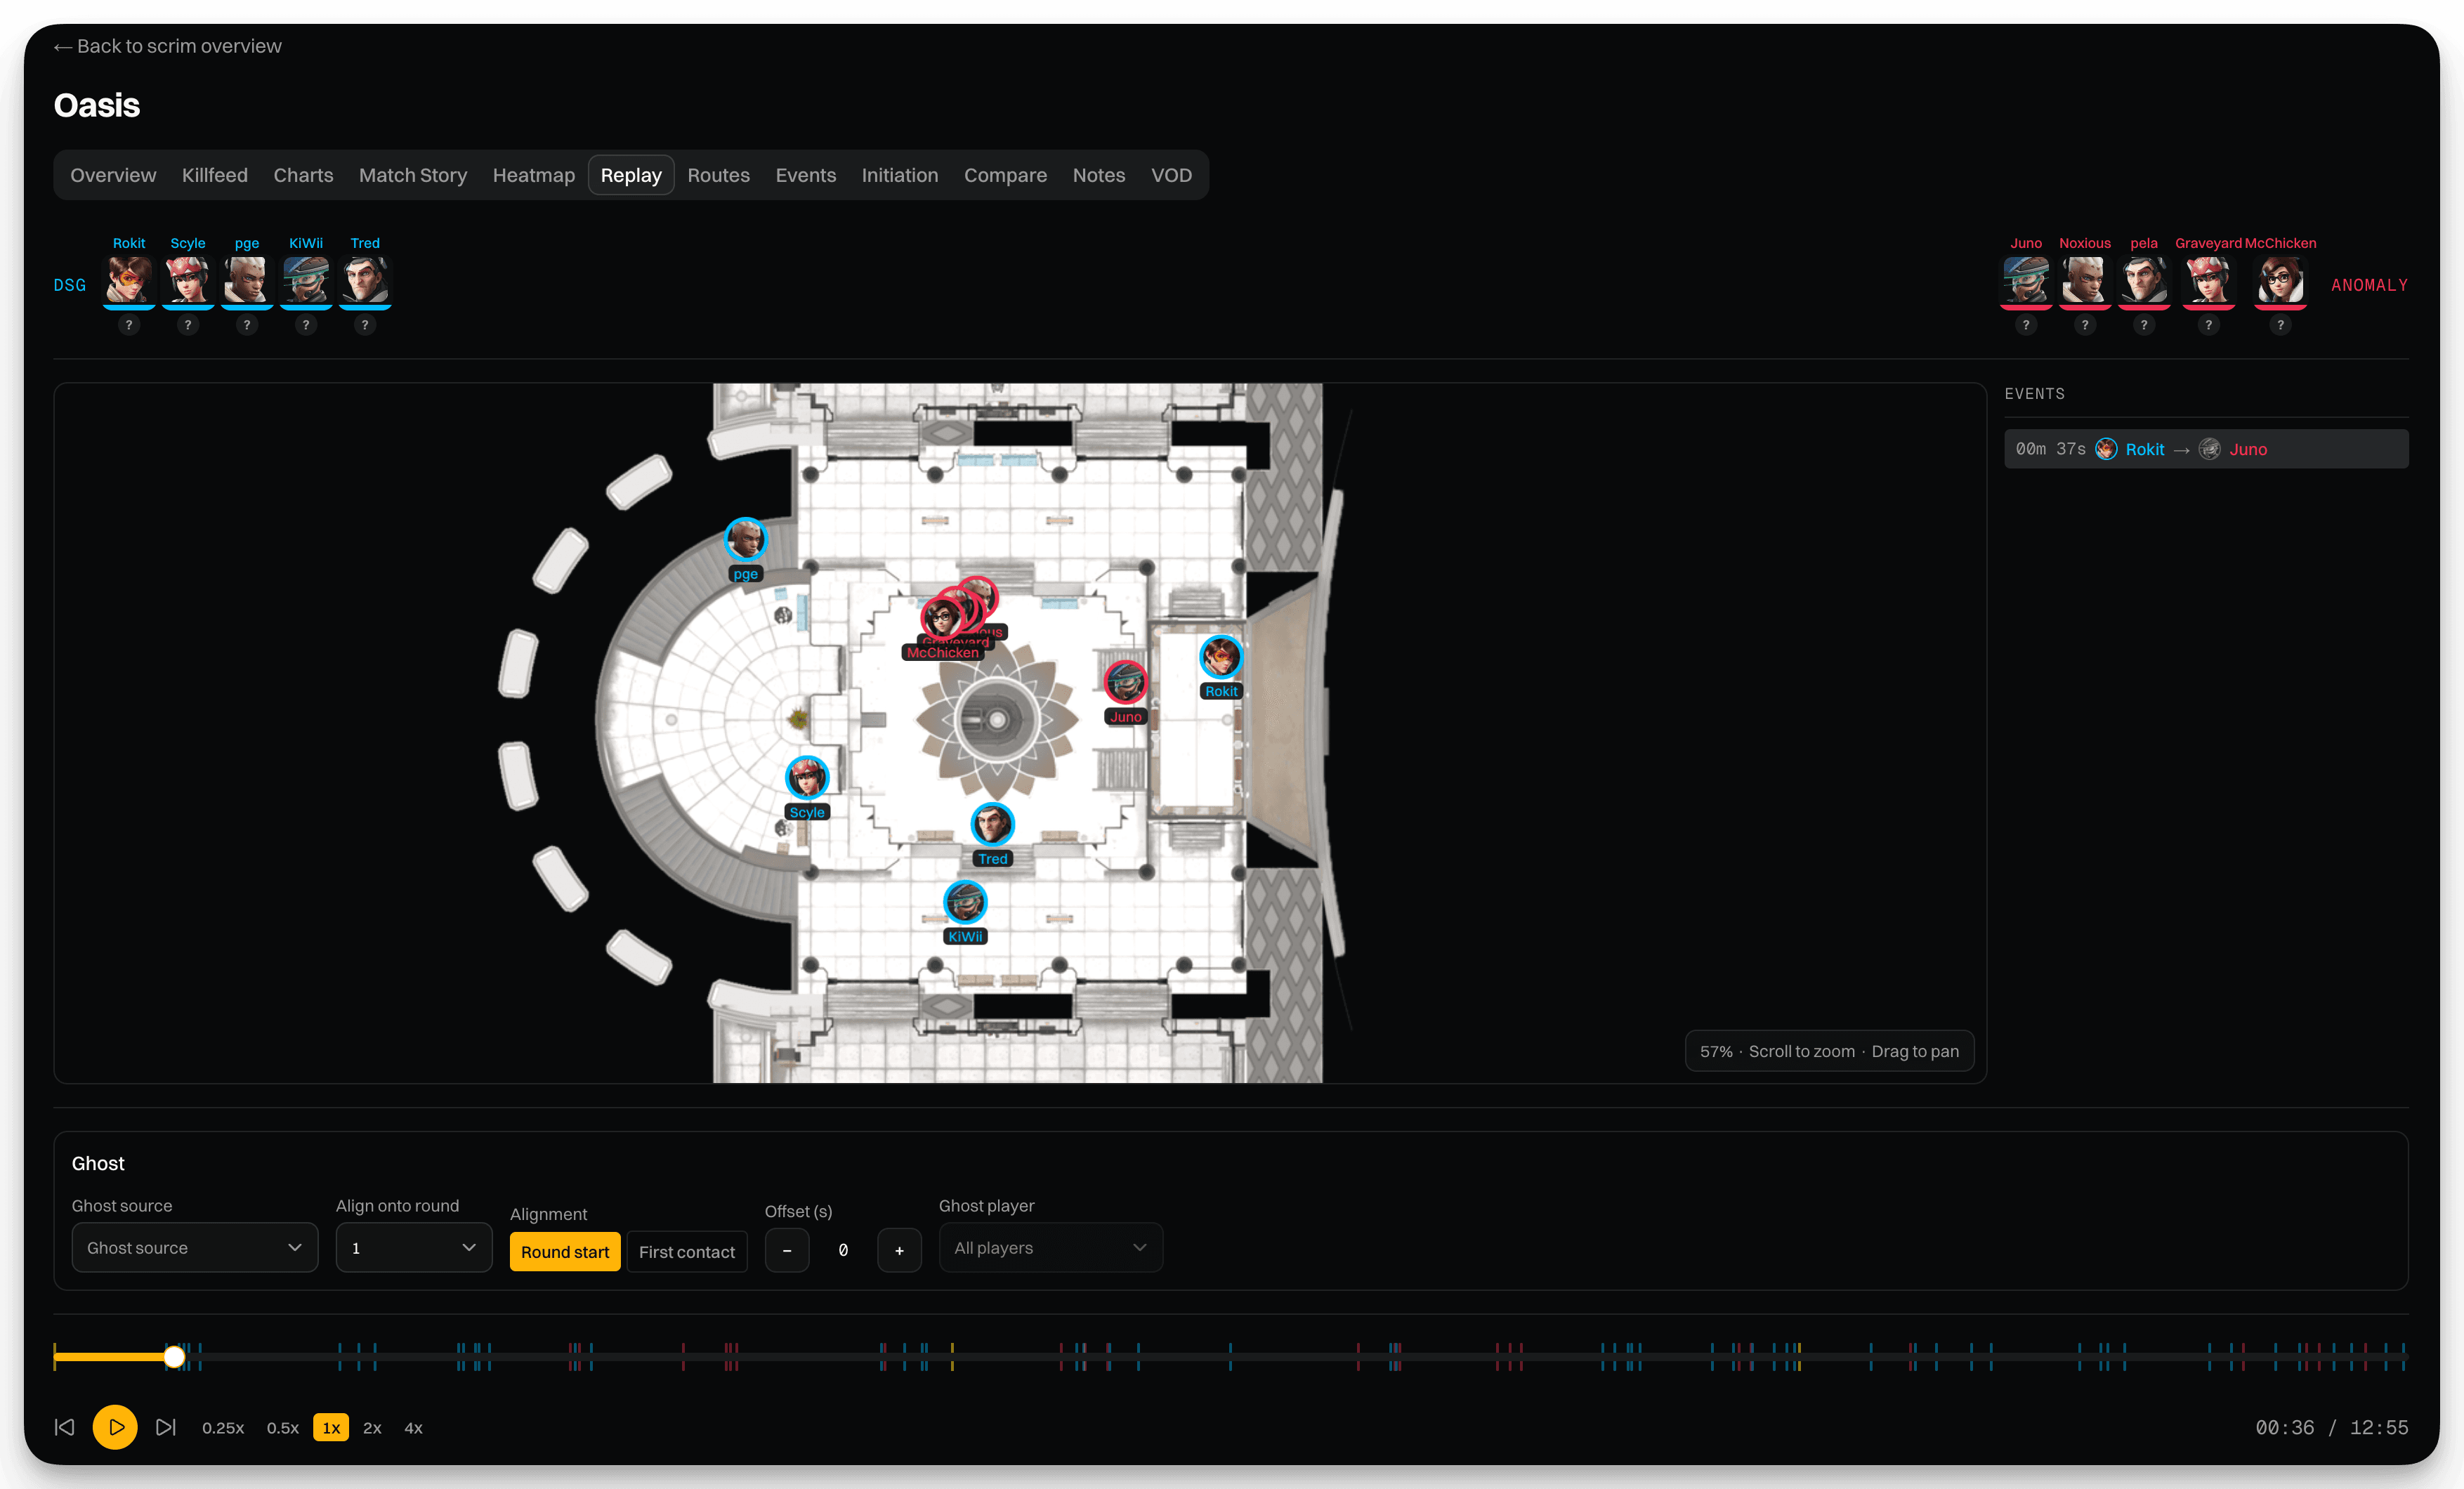Open the Align onto round dropdown
2464x1489 pixels.
coord(414,1248)
